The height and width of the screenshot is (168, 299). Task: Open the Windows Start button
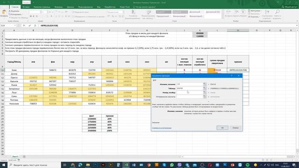4,165
